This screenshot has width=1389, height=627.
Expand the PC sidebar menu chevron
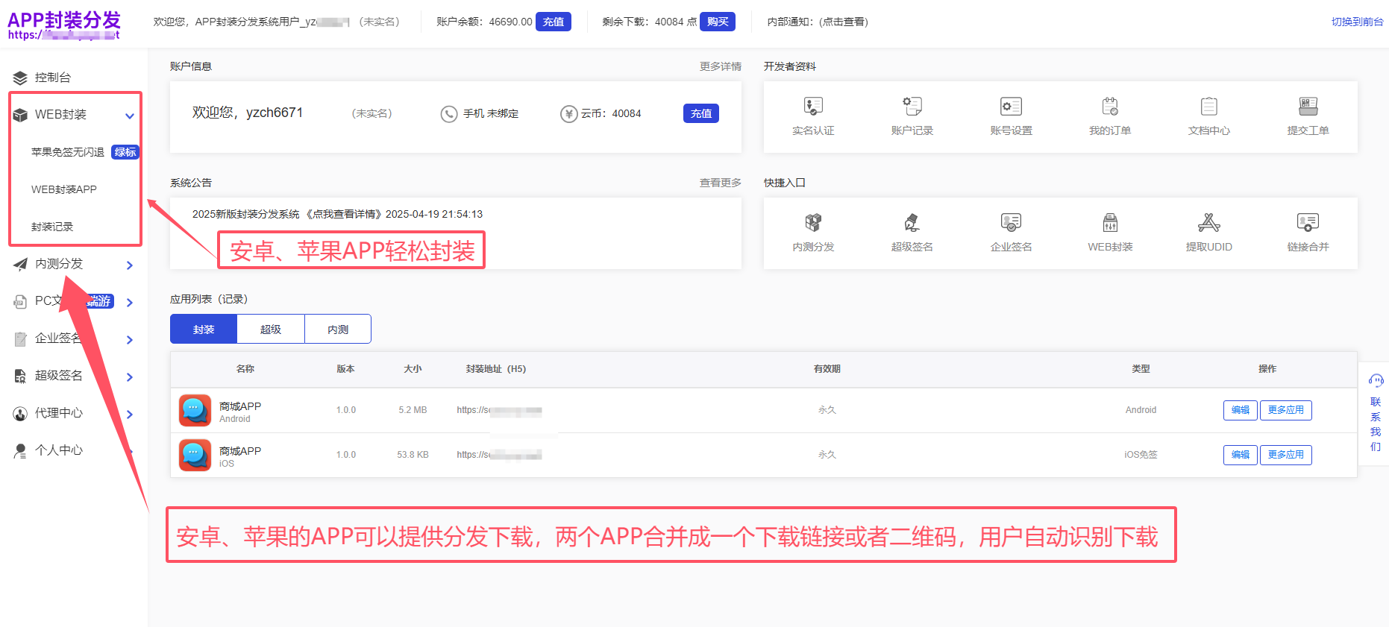click(130, 303)
